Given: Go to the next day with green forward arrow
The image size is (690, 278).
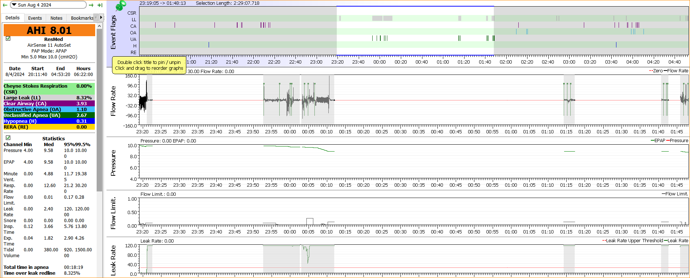Looking at the screenshot, I should [x=91, y=5].
